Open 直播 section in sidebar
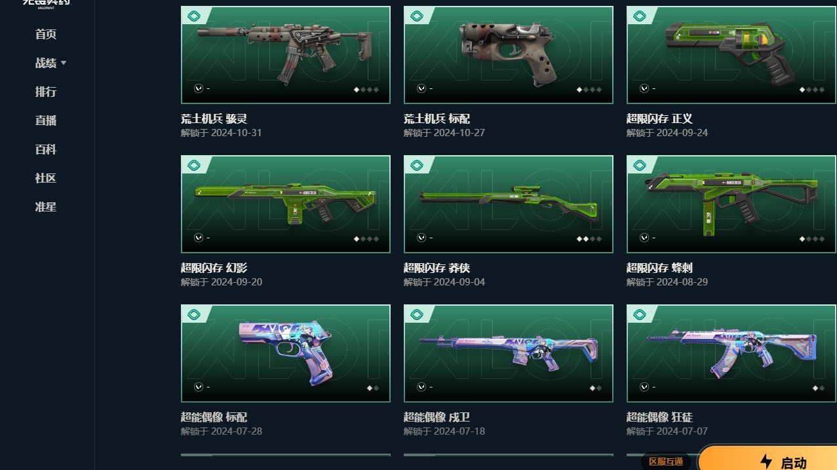Screen dimensions: 837x470 coord(46,120)
